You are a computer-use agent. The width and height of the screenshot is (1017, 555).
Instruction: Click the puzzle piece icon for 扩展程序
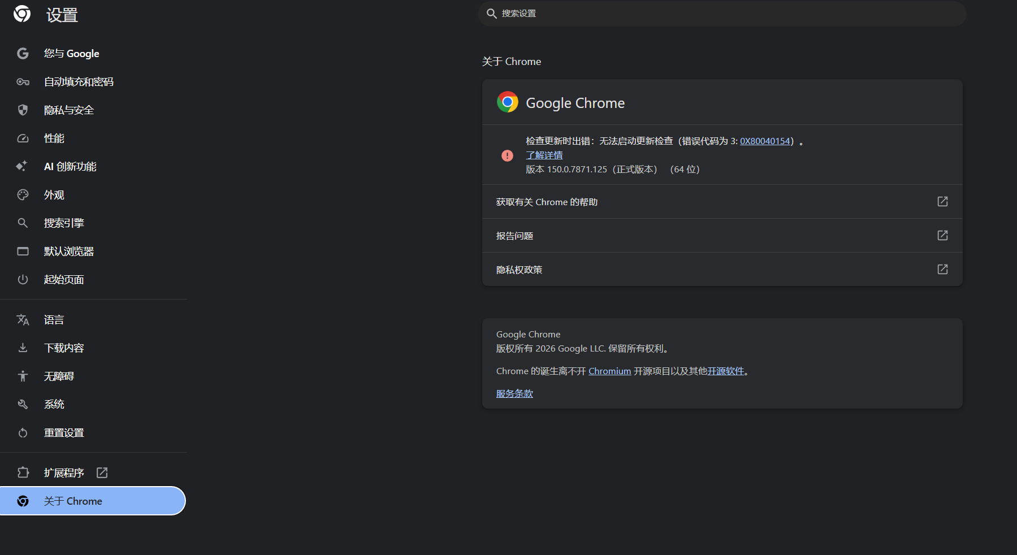point(23,472)
